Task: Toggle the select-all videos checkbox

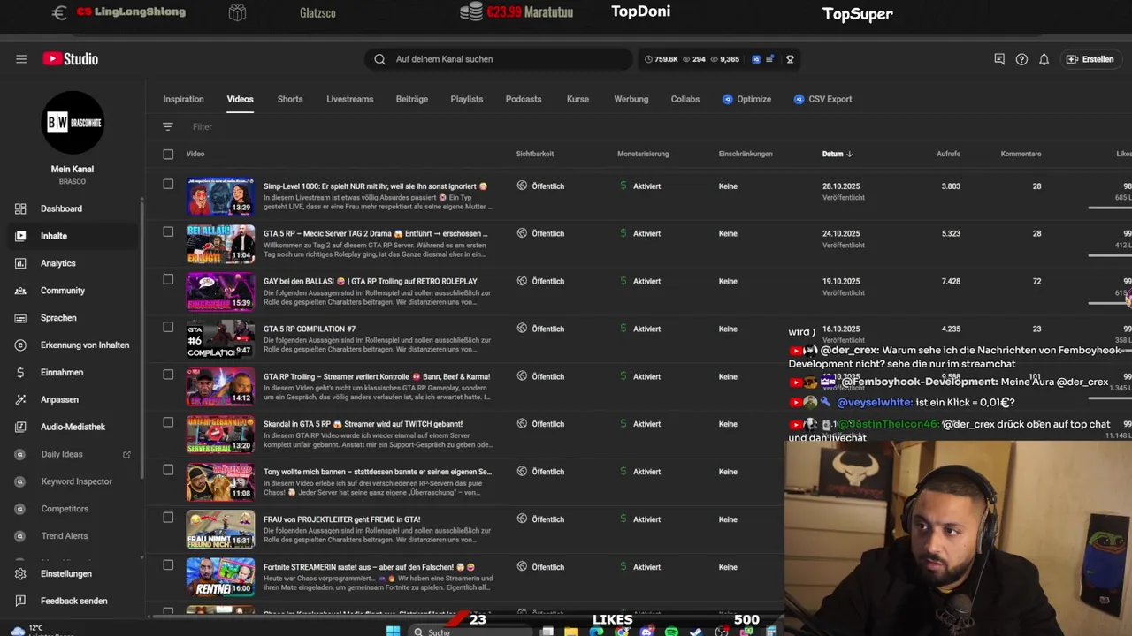Action: click(x=168, y=154)
